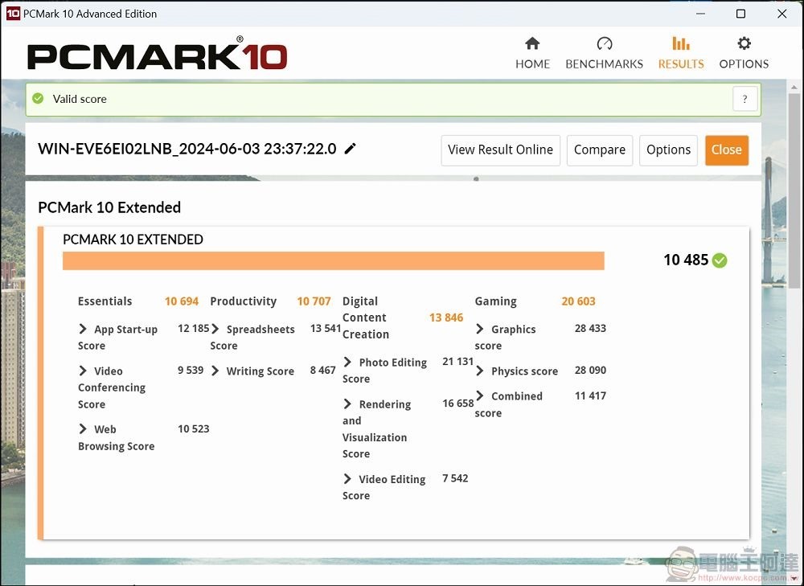Image resolution: width=804 pixels, height=586 pixels.
Task: Click the orange PCMark 10 Extended score bar
Action: point(334,260)
